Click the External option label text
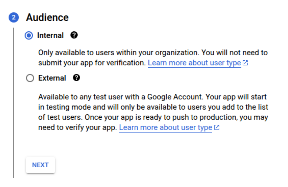This screenshot has height=187, width=288. (x=52, y=78)
